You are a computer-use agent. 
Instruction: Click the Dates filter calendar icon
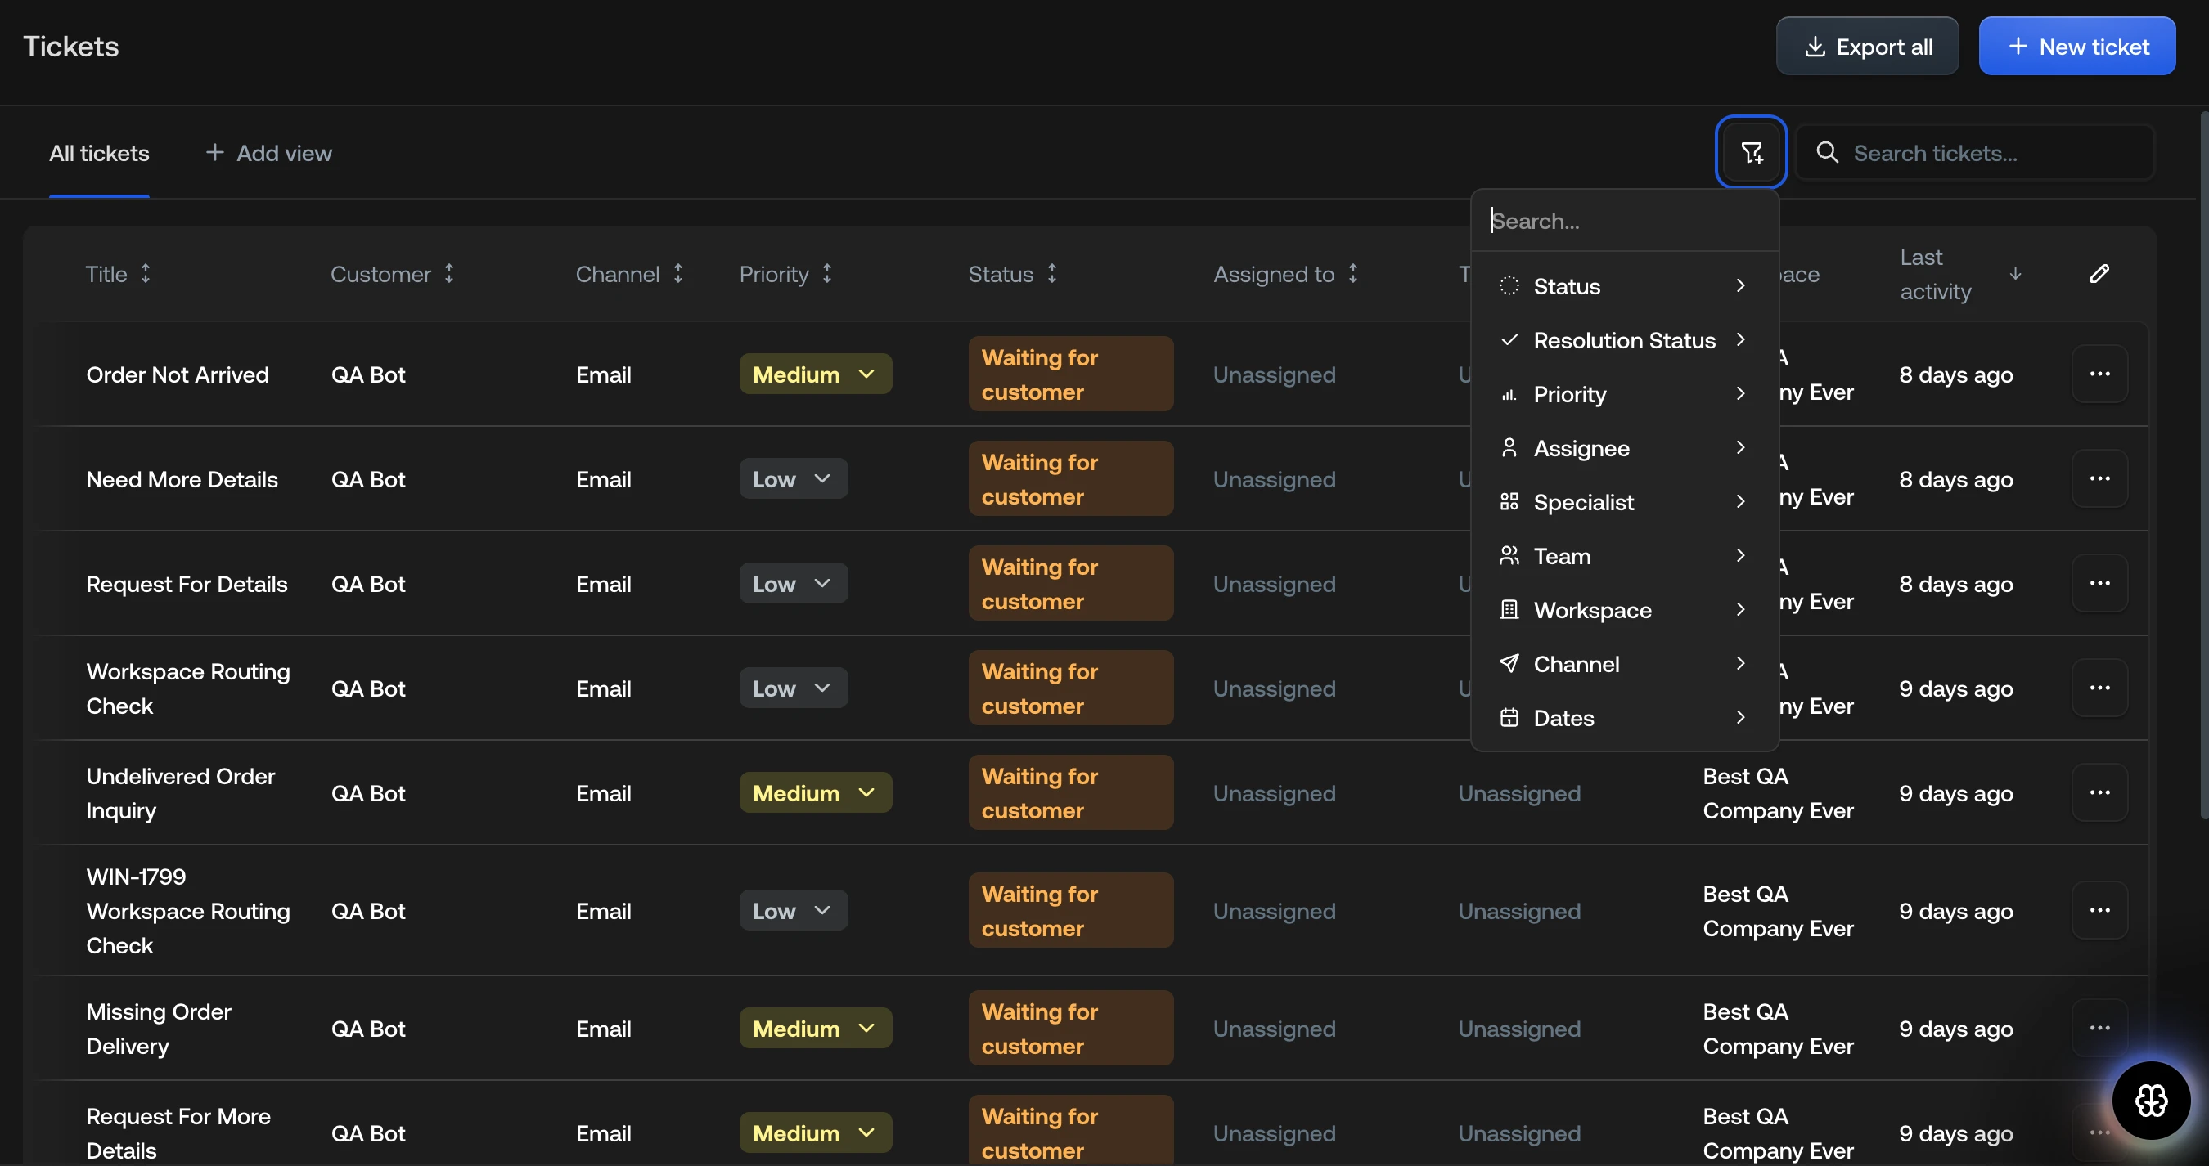click(1509, 718)
